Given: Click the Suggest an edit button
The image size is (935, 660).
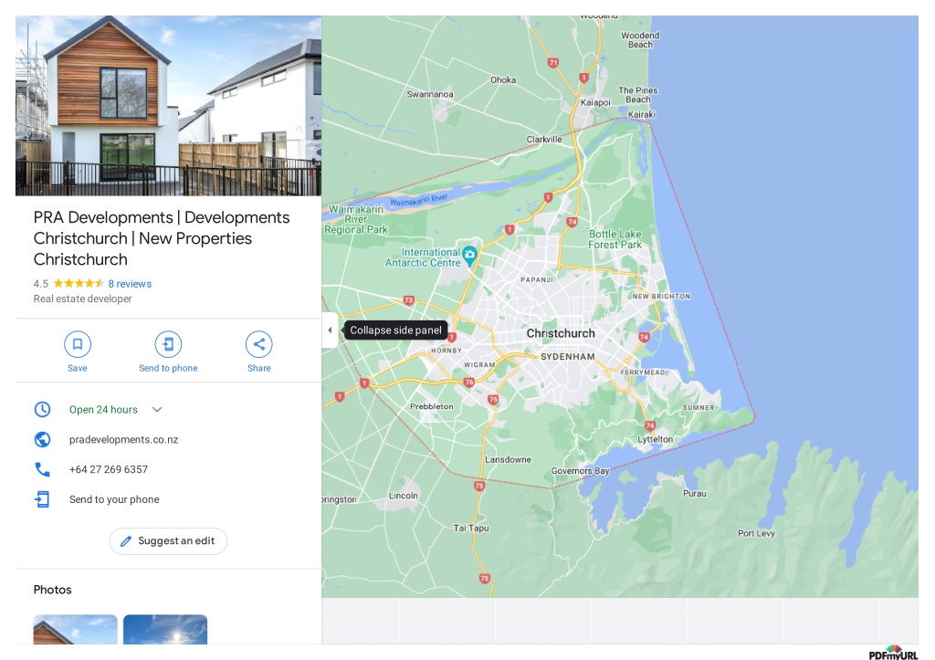Looking at the screenshot, I should (x=168, y=540).
